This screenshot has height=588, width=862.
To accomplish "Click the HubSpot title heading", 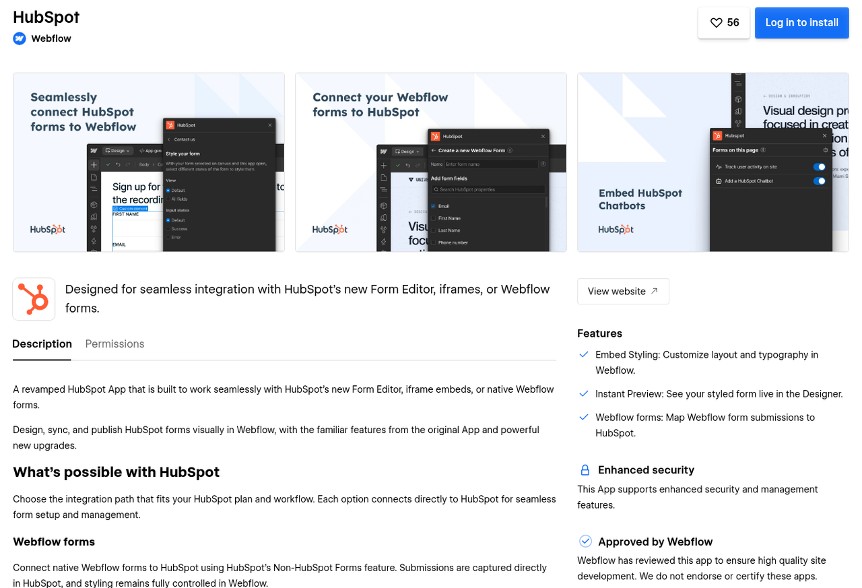I will 46,17.
